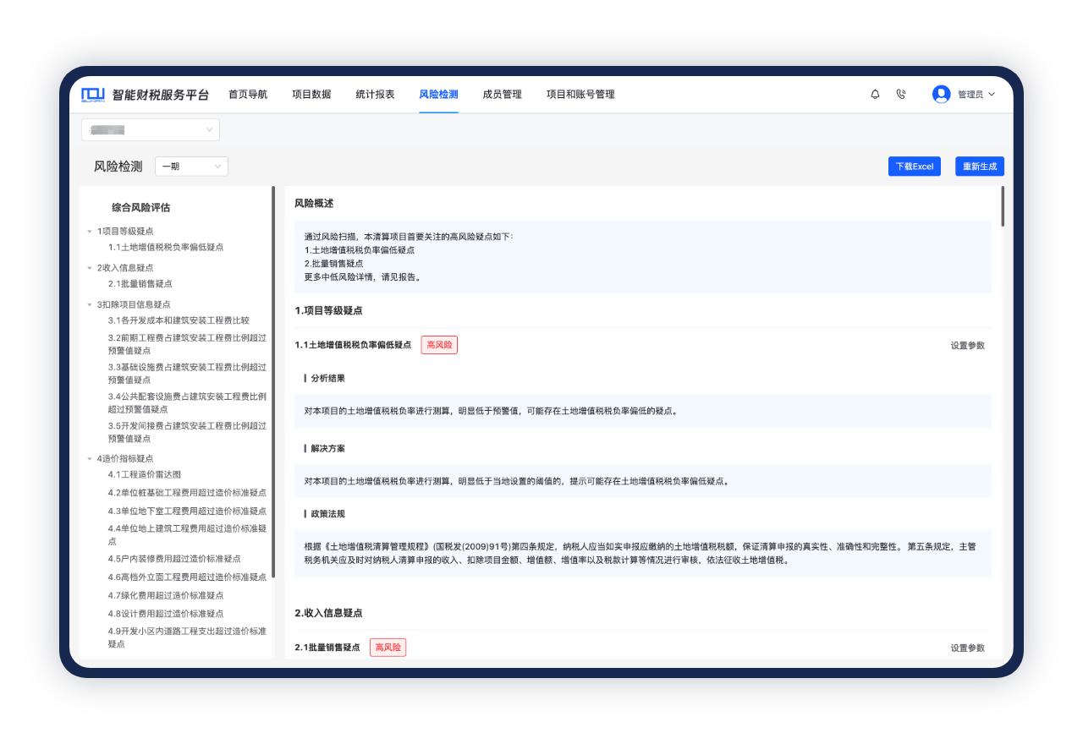The image size is (1083, 744).
Task: Click the 下载Excel button
Action: [x=914, y=167]
